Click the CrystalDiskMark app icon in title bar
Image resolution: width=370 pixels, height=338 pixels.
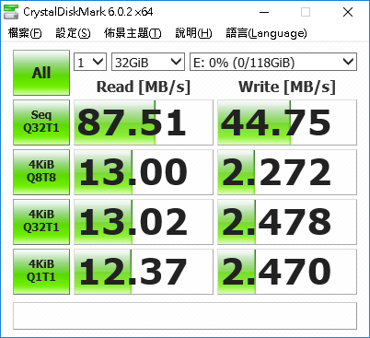pyautogui.click(x=11, y=12)
